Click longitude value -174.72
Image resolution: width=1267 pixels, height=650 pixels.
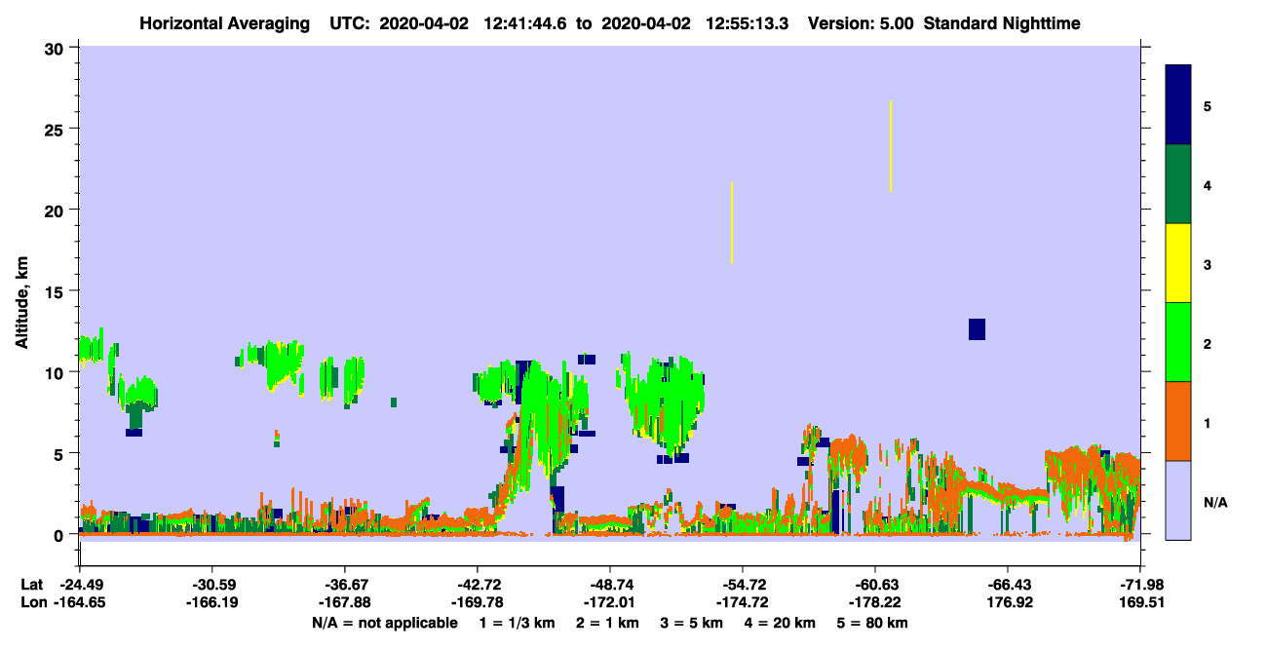743,603
